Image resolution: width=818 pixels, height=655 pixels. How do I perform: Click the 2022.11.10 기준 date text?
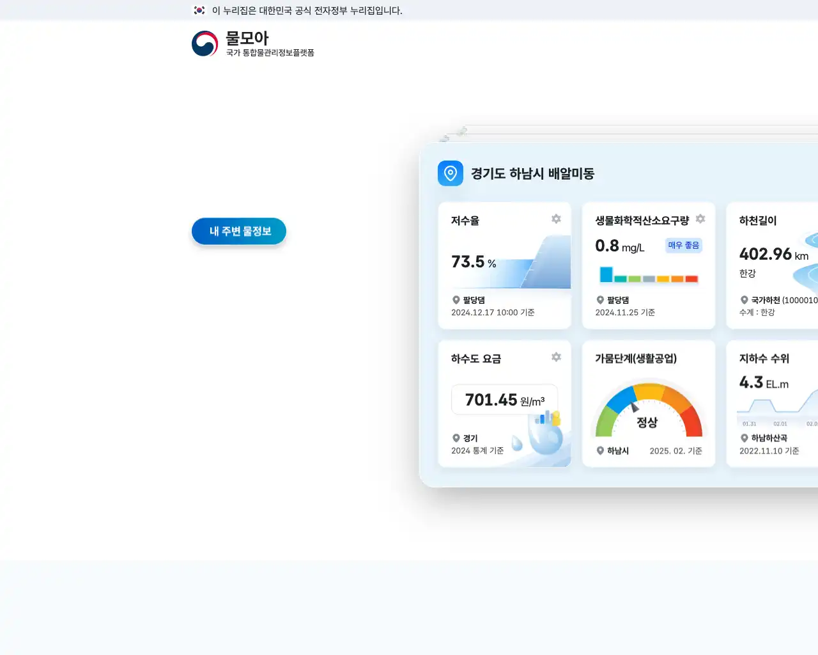pos(769,451)
